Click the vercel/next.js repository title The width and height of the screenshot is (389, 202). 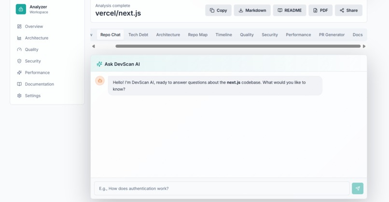click(x=118, y=13)
